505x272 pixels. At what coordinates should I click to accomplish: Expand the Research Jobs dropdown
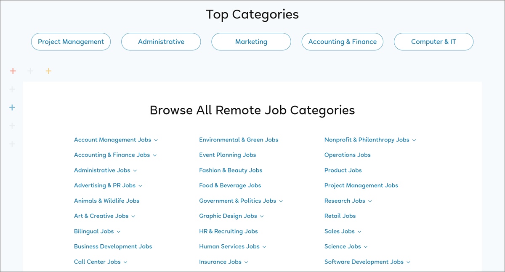pyautogui.click(x=369, y=201)
